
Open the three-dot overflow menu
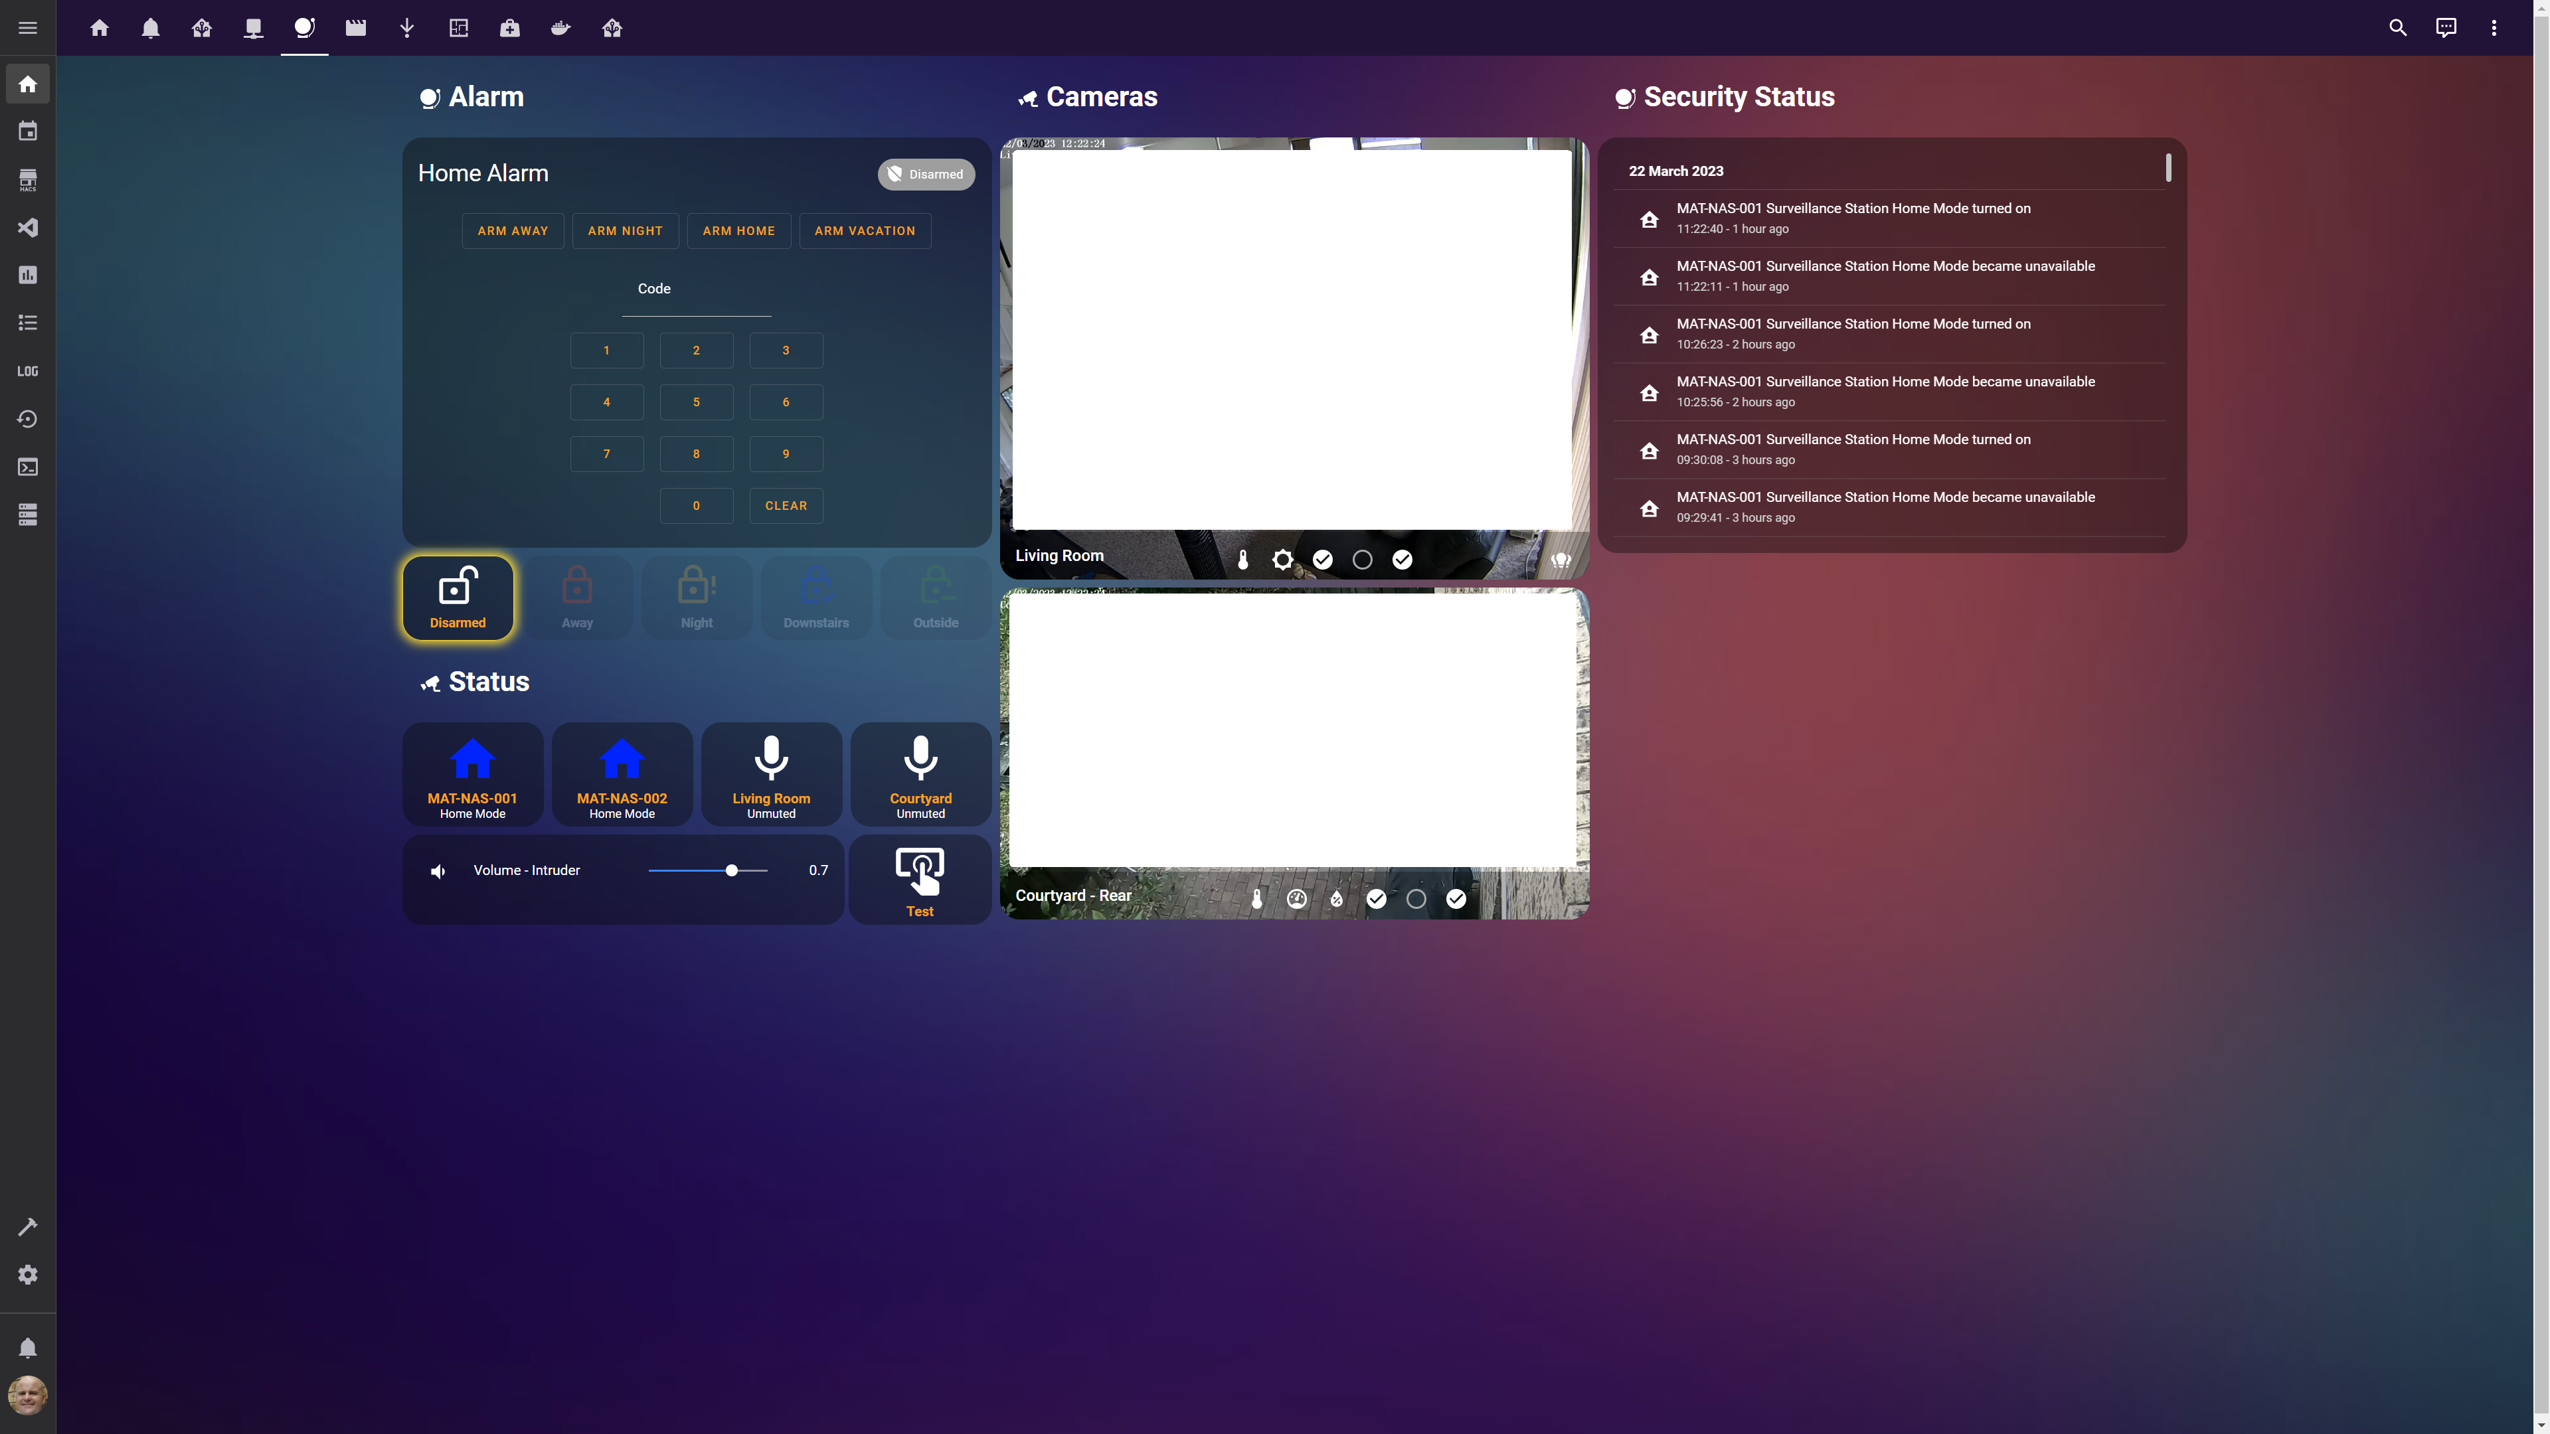coord(2494,28)
